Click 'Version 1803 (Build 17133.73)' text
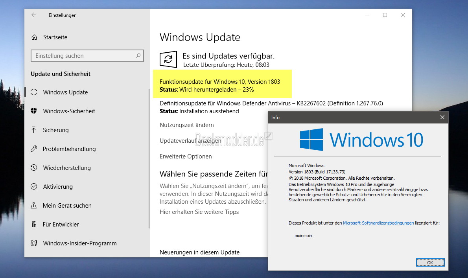This screenshot has height=278, width=468. (317, 172)
